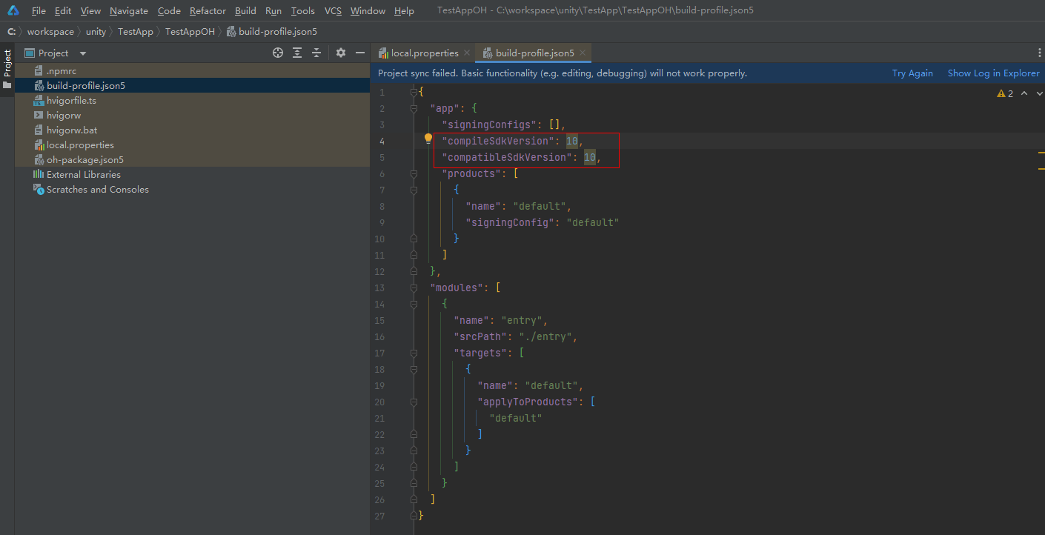Click the DevEco Studio logo icon
Screen dimensions: 1045x535
click(13, 10)
